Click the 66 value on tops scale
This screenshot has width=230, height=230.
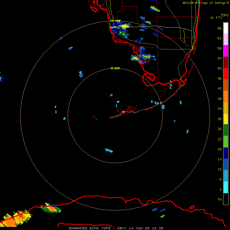[x=220, y=28]
